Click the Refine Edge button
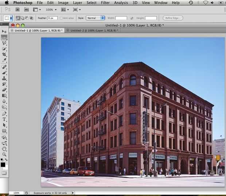226x196 pixels. pos(173,18)
